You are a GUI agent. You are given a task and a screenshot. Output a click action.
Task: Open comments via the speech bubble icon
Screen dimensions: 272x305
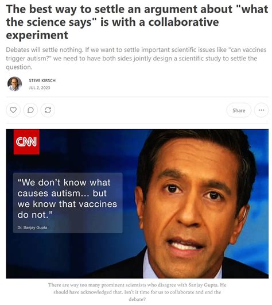30,110
